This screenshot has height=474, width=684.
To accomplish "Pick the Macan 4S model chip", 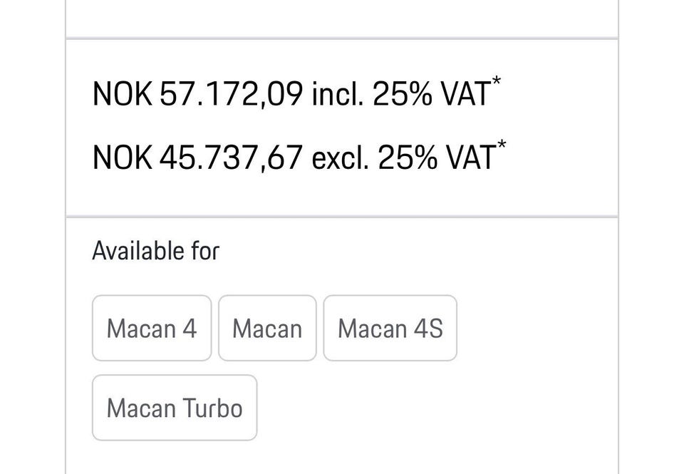I will [390, 329].
